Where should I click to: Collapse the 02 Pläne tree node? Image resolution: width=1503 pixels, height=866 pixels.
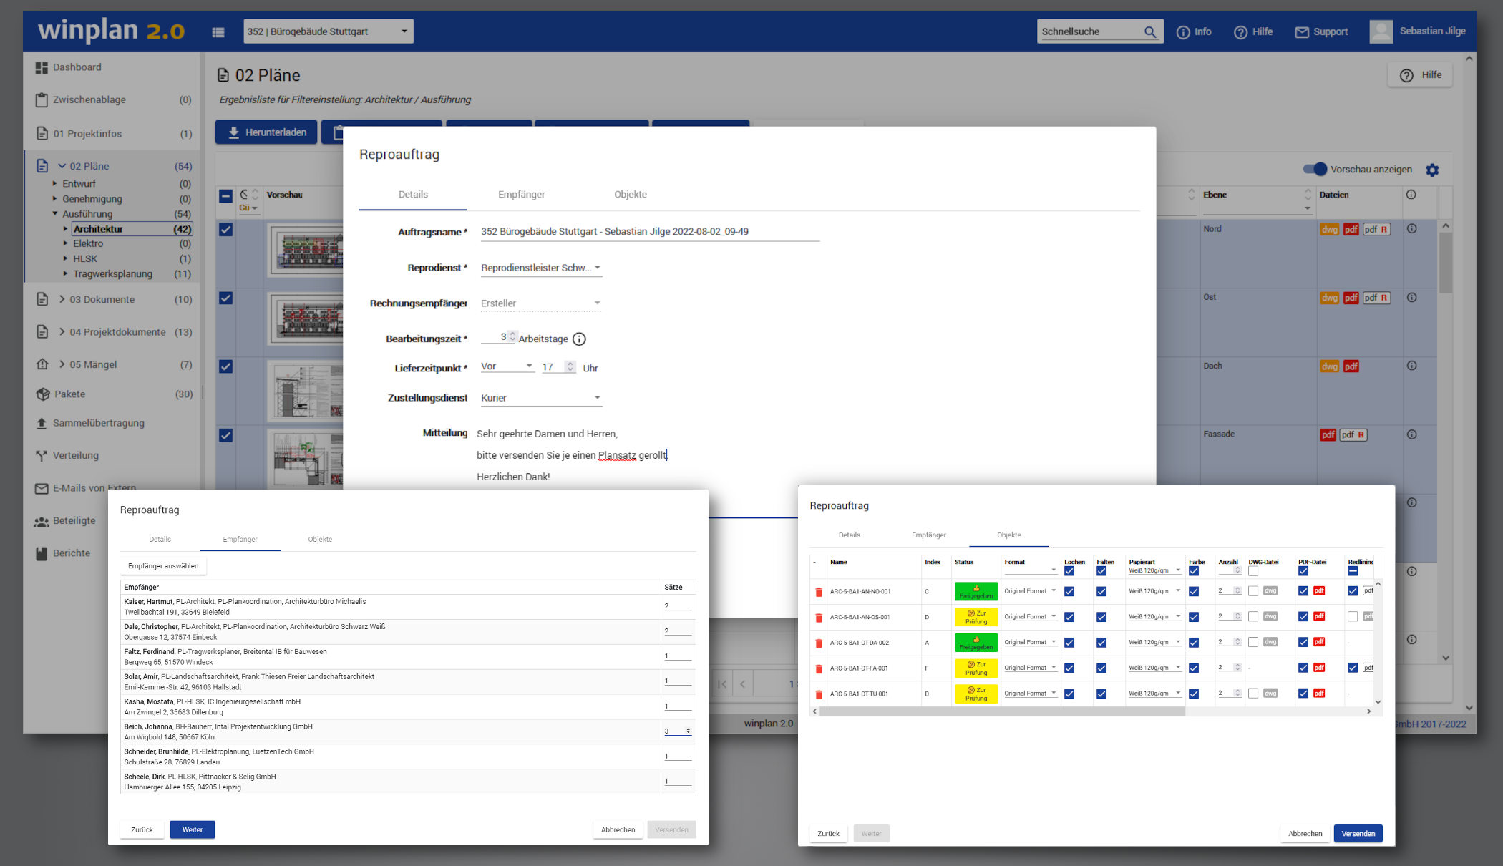(x=62, y=166)
